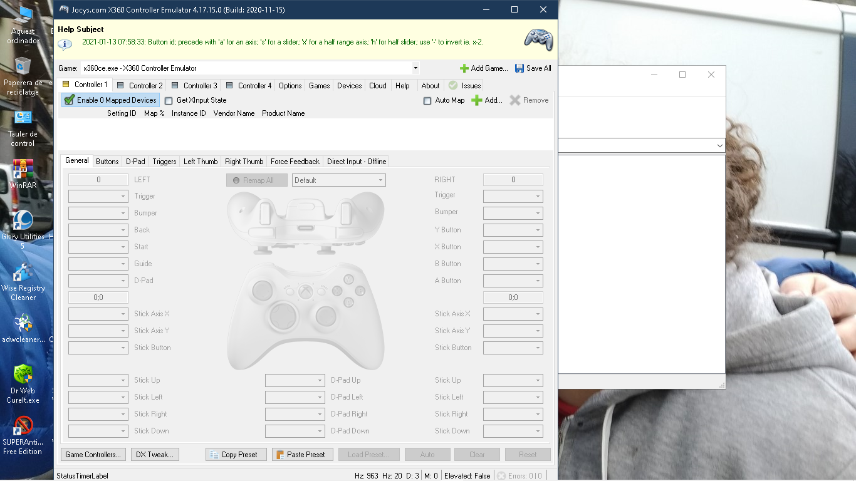The height and width of the screenshot is (481, 856).
Task: Click the Remove X icon
Action: [515, 100]
